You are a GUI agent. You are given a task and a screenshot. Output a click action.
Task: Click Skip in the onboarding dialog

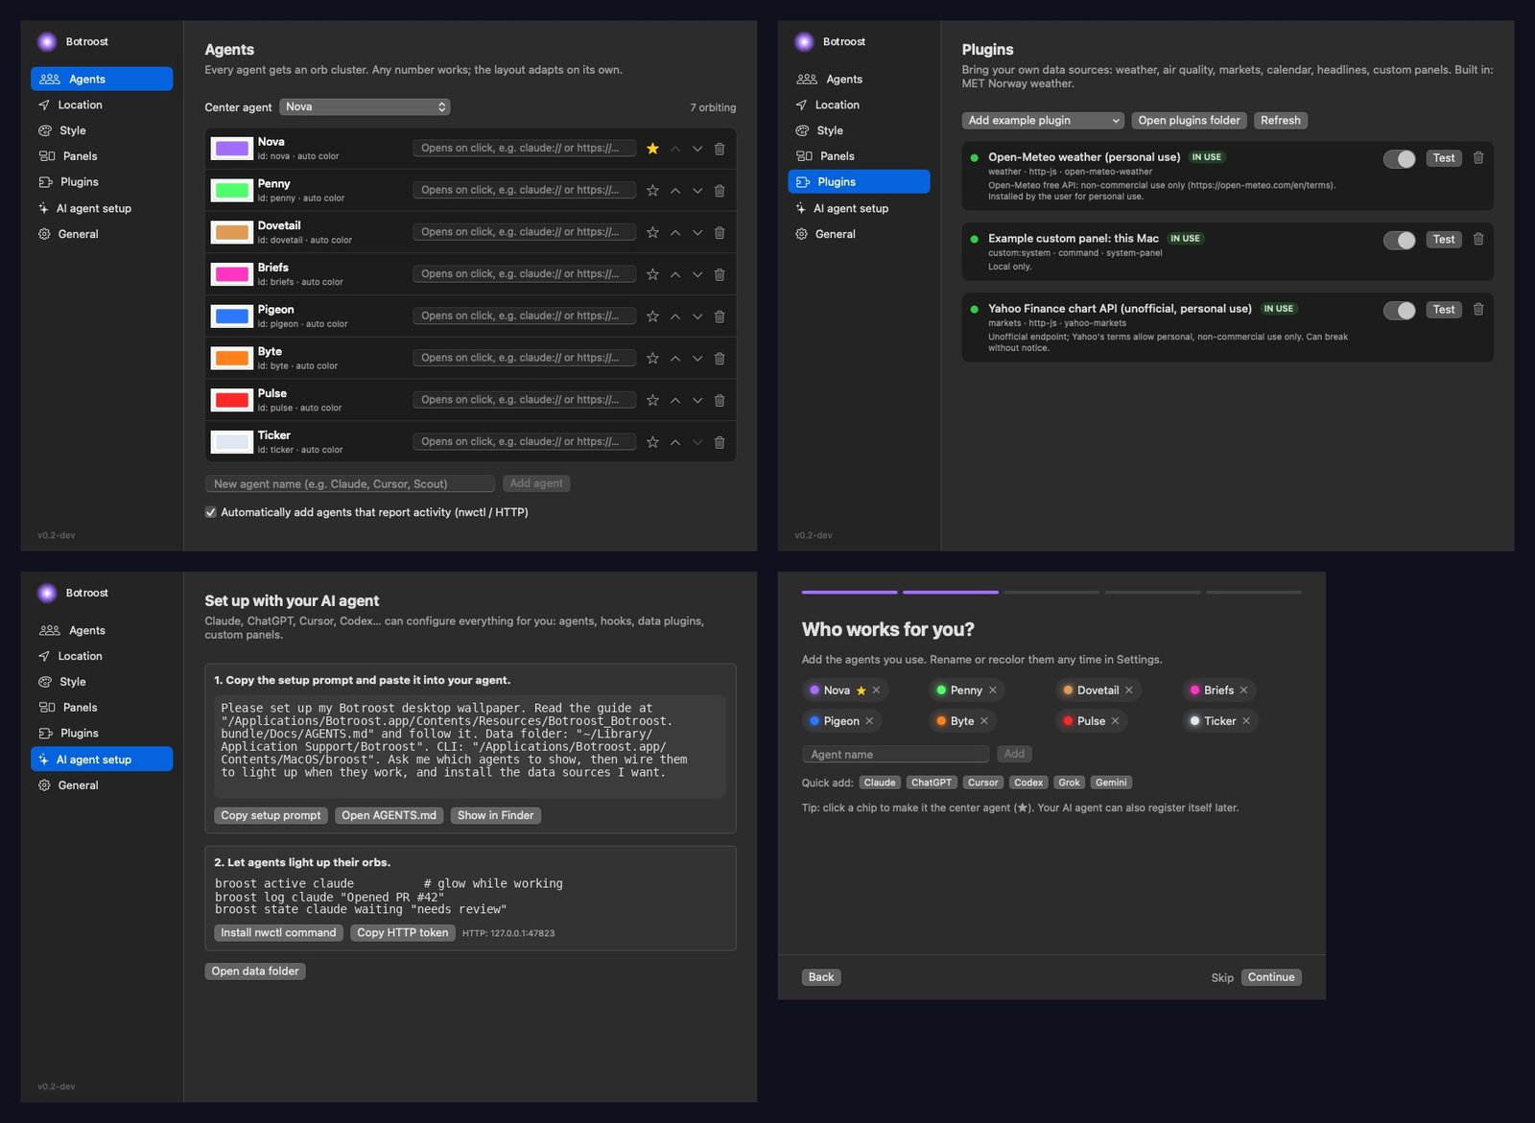(1222, 977)
